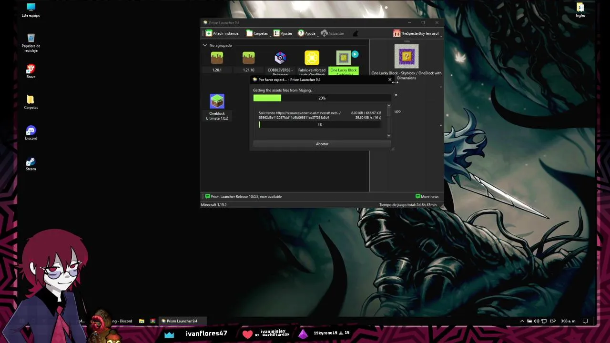This screenshot has width=610, height=343.
Task: Click the Actualizar cloud icon
Action: coord(324,33)
